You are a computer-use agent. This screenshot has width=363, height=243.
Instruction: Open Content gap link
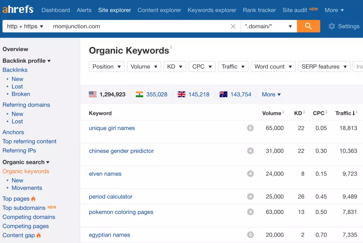coord(18,235)
